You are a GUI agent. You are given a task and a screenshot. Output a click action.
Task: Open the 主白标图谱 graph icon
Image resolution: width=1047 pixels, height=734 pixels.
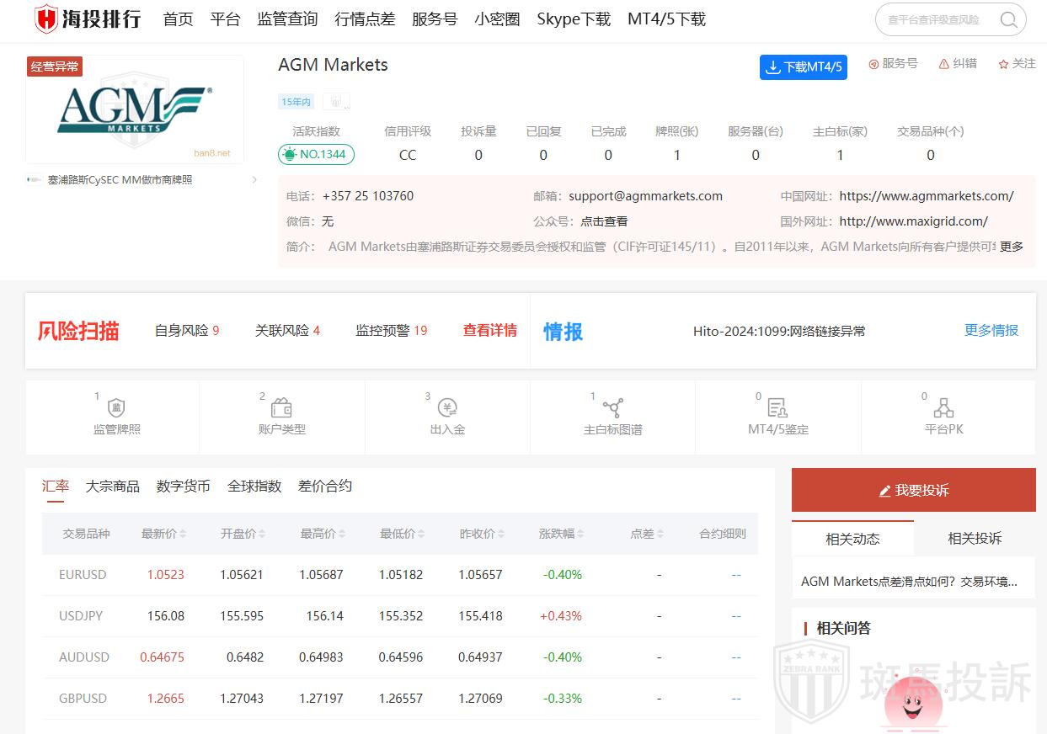(x=612, y=409)
